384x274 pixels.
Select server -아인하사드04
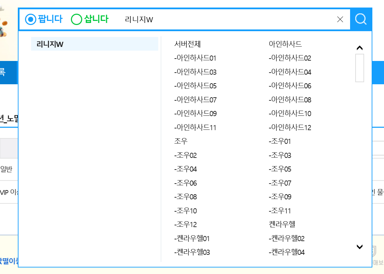tap(290, 72)
